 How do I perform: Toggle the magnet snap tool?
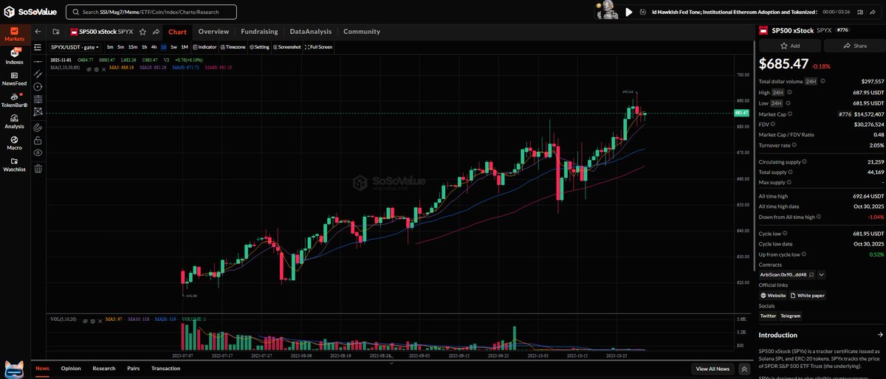point(38,127)
